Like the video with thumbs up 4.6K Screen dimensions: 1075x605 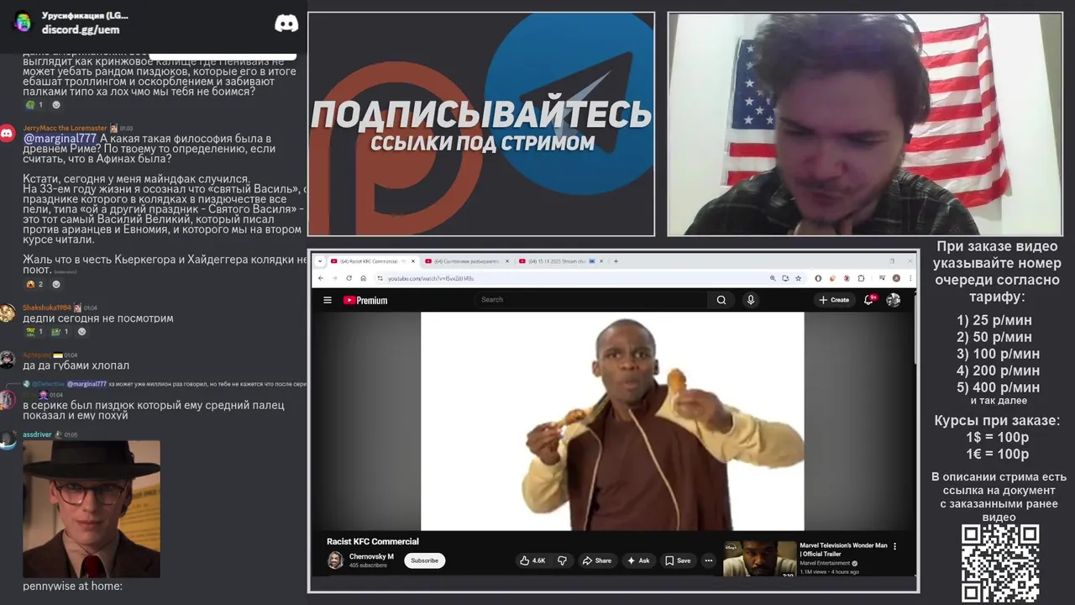pos(532,560)
